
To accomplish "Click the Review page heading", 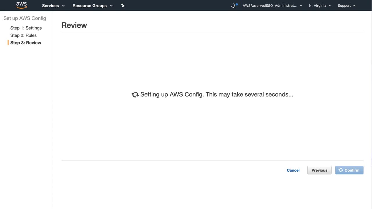I will (x=74, y=25).
